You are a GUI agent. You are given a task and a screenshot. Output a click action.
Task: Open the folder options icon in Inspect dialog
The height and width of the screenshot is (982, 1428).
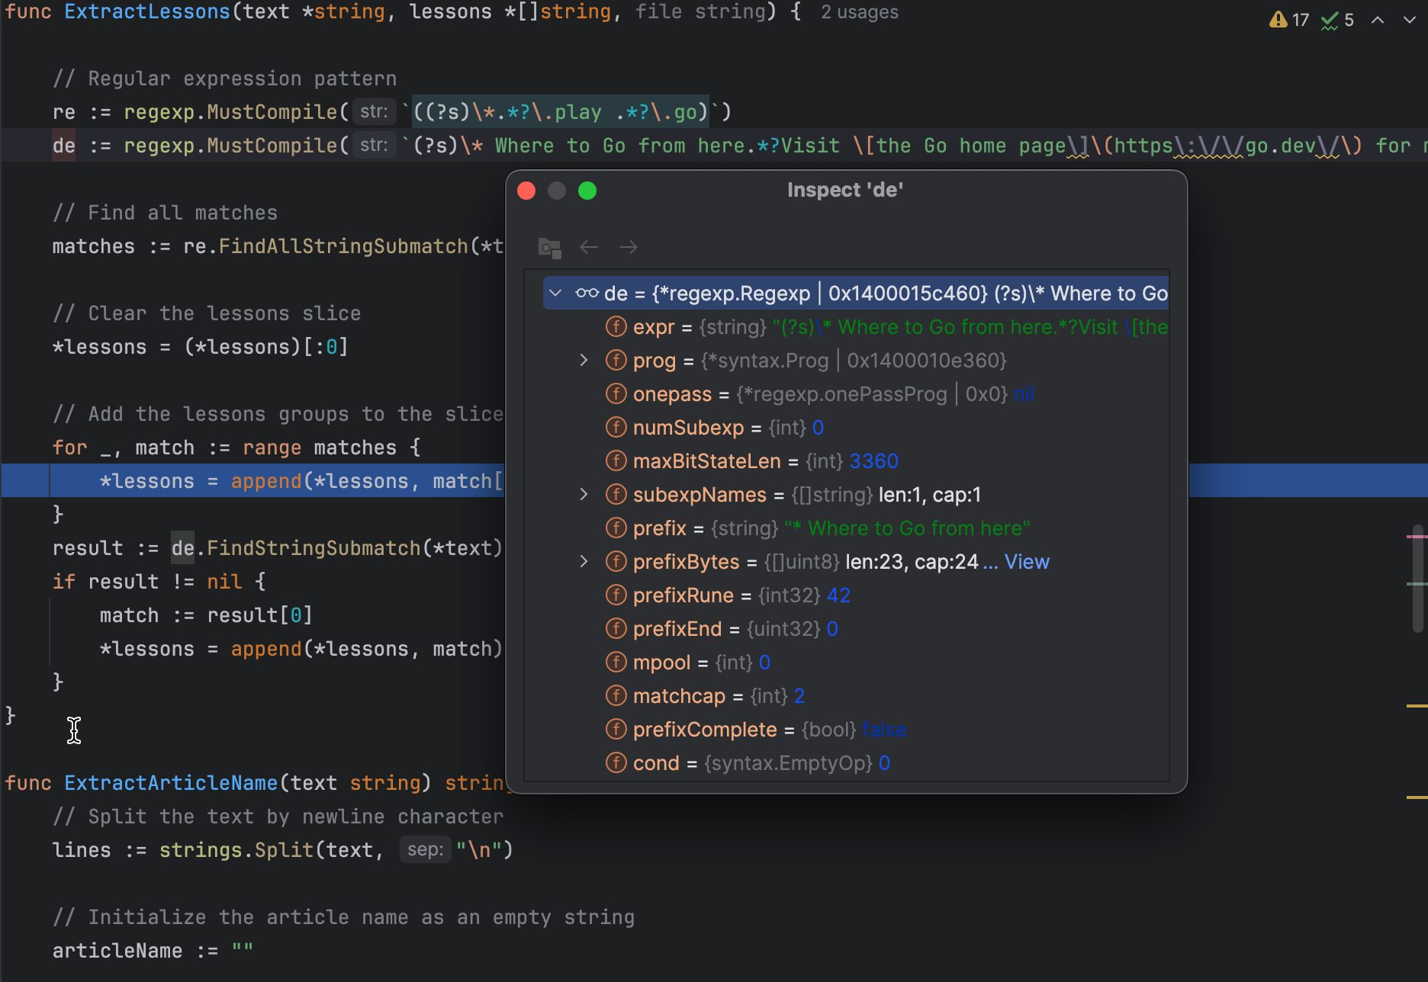coord(549,247)
